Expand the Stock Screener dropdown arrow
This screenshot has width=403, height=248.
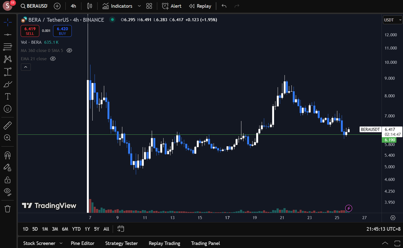pos(61,243)
